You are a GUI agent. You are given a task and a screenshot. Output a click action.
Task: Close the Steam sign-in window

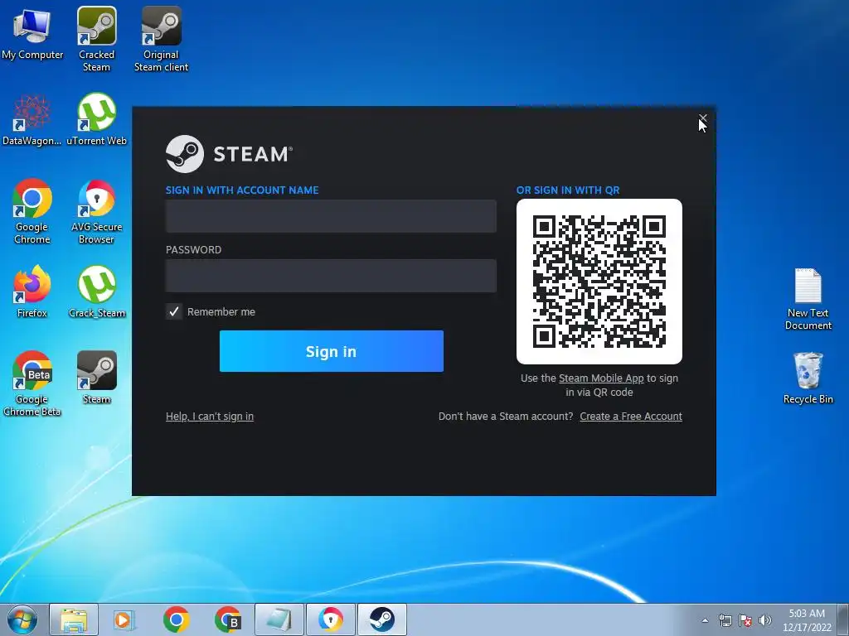point(703,118)
